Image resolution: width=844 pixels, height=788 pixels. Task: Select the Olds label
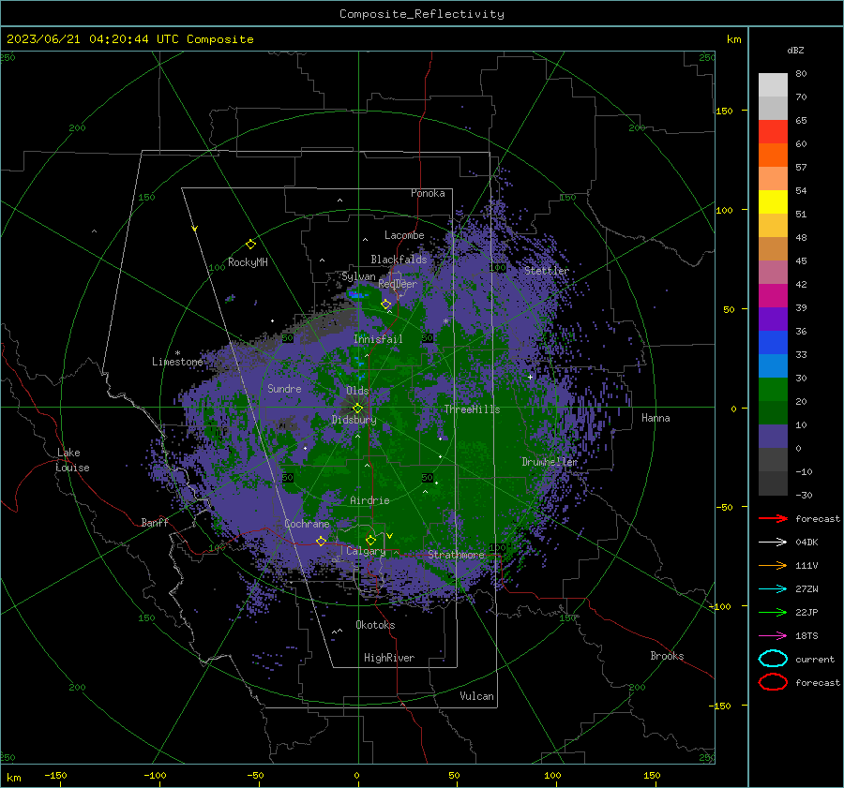(357, 391)
